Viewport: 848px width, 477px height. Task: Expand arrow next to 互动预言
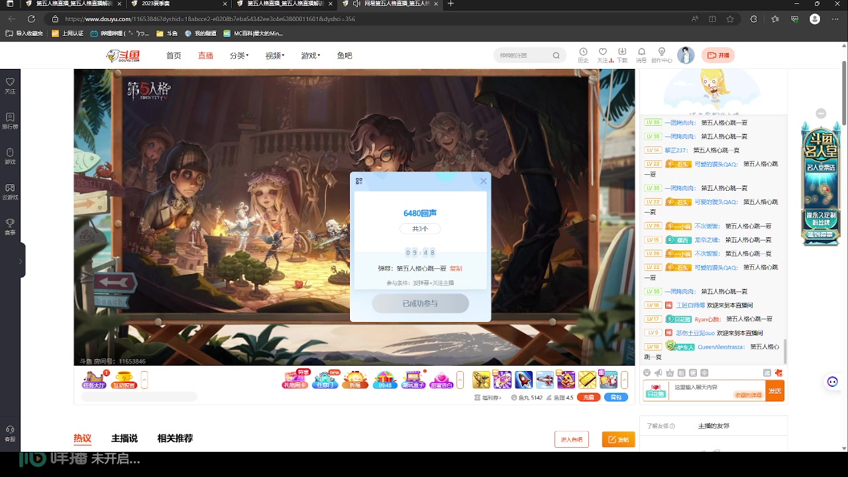point(144,380)
